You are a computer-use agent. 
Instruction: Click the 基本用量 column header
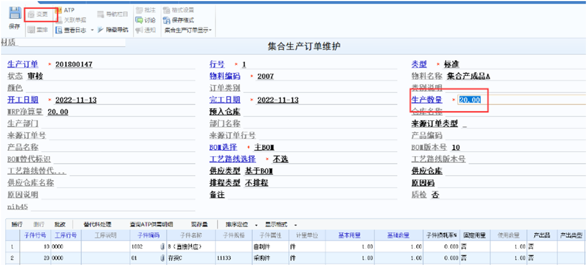tap(350, 235)
